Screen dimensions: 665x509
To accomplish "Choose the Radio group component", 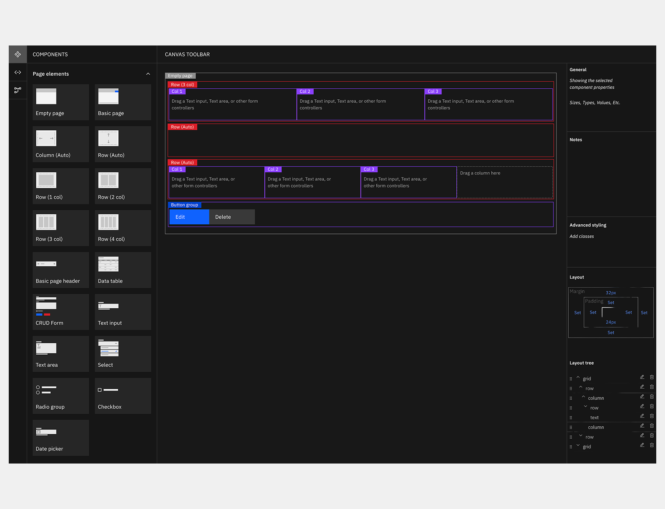I will click(61, 396).
